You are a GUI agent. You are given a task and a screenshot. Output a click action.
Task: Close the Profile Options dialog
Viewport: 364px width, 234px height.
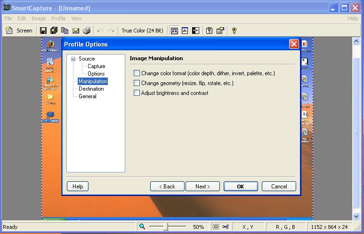294,44
